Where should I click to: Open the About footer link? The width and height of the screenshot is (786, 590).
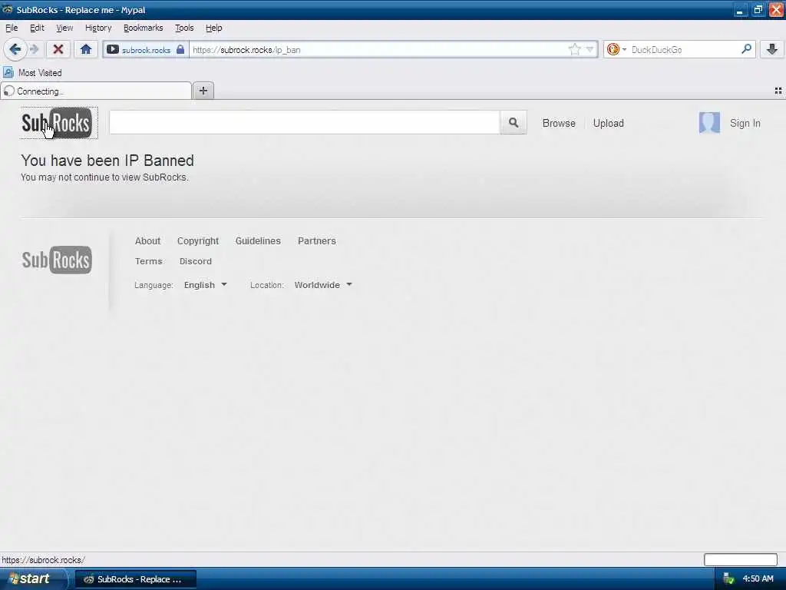coord(147,240)
